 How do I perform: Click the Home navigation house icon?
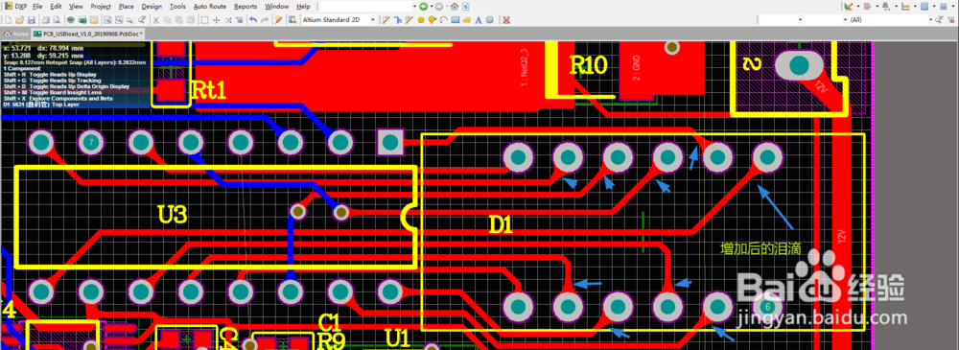pos(455,6)
